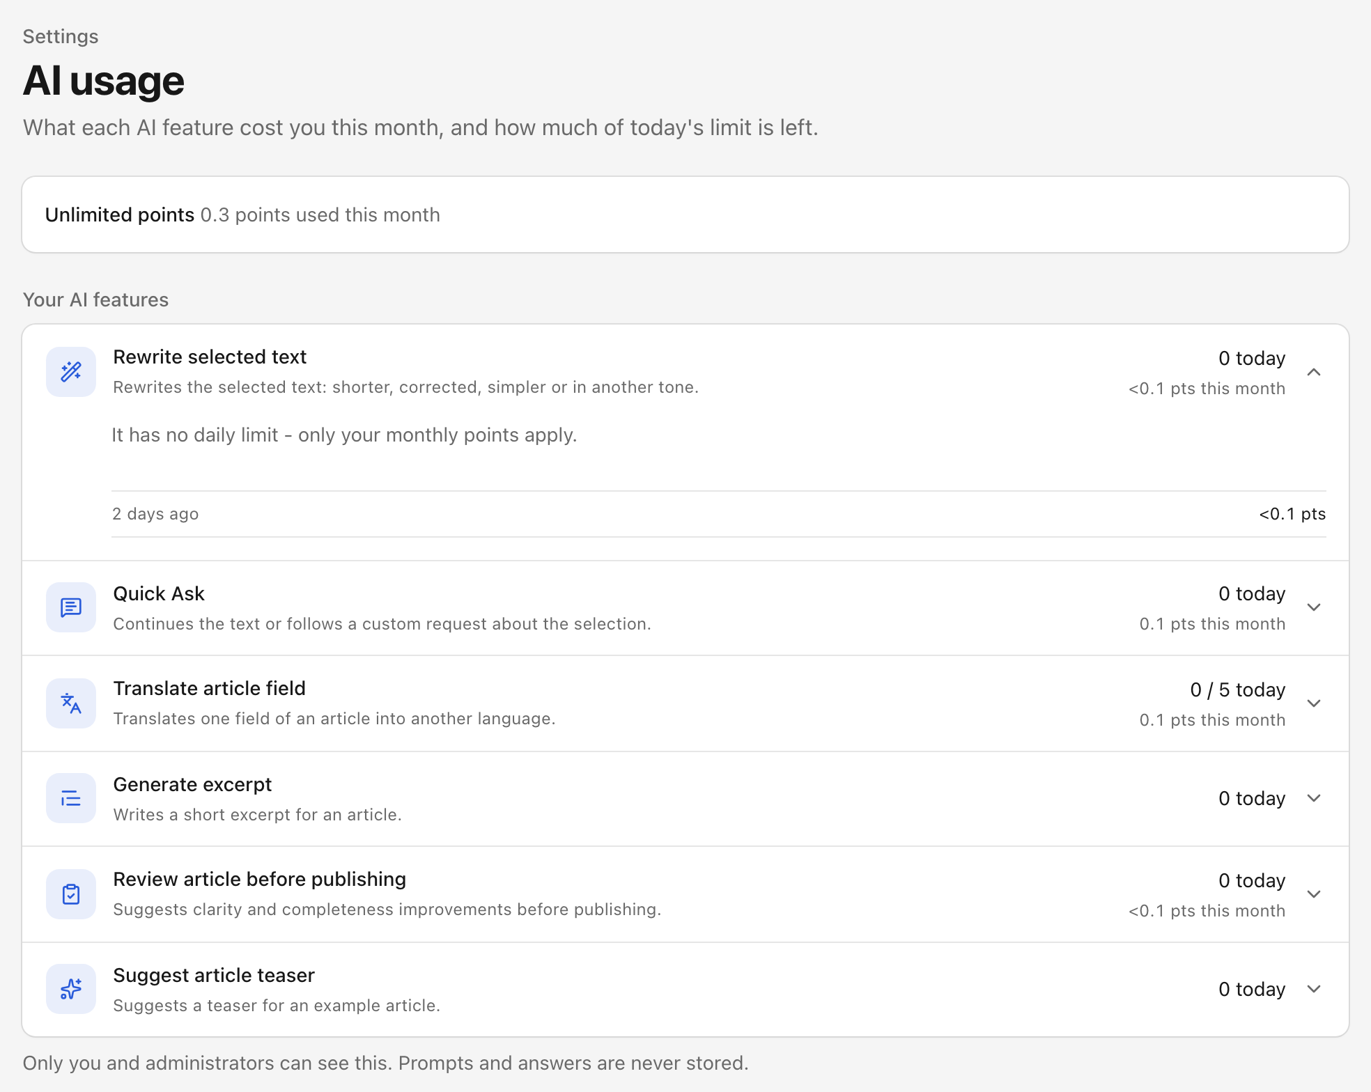1371x1092 pixels.
Task: Click Quick Ask '0.1 pts this month' value
Action: point(1212,624)
